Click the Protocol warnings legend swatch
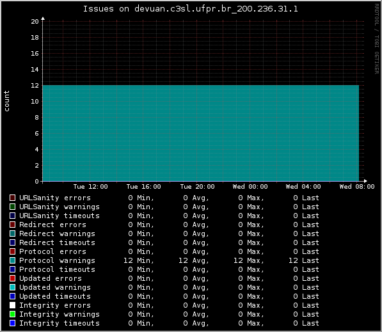This screenshot has height=332, width=382. (x=12, y=260)
